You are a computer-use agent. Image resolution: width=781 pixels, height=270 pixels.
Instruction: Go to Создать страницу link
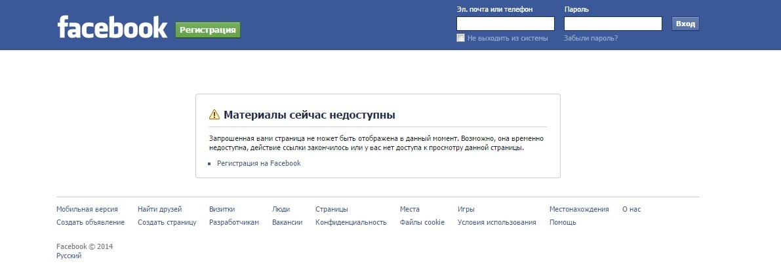(167, 222)
